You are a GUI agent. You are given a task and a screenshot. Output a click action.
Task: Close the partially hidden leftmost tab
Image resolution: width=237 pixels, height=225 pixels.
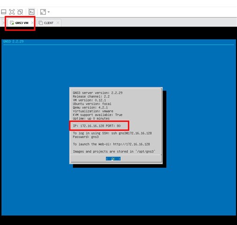(x=3, y=23)
